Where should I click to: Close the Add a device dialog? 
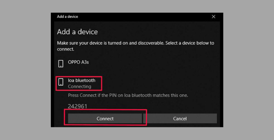coord(214,17)
